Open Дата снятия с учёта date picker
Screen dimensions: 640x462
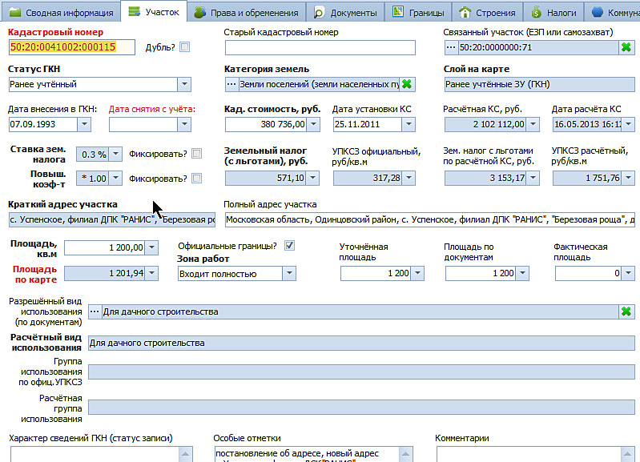click(184, 124)
